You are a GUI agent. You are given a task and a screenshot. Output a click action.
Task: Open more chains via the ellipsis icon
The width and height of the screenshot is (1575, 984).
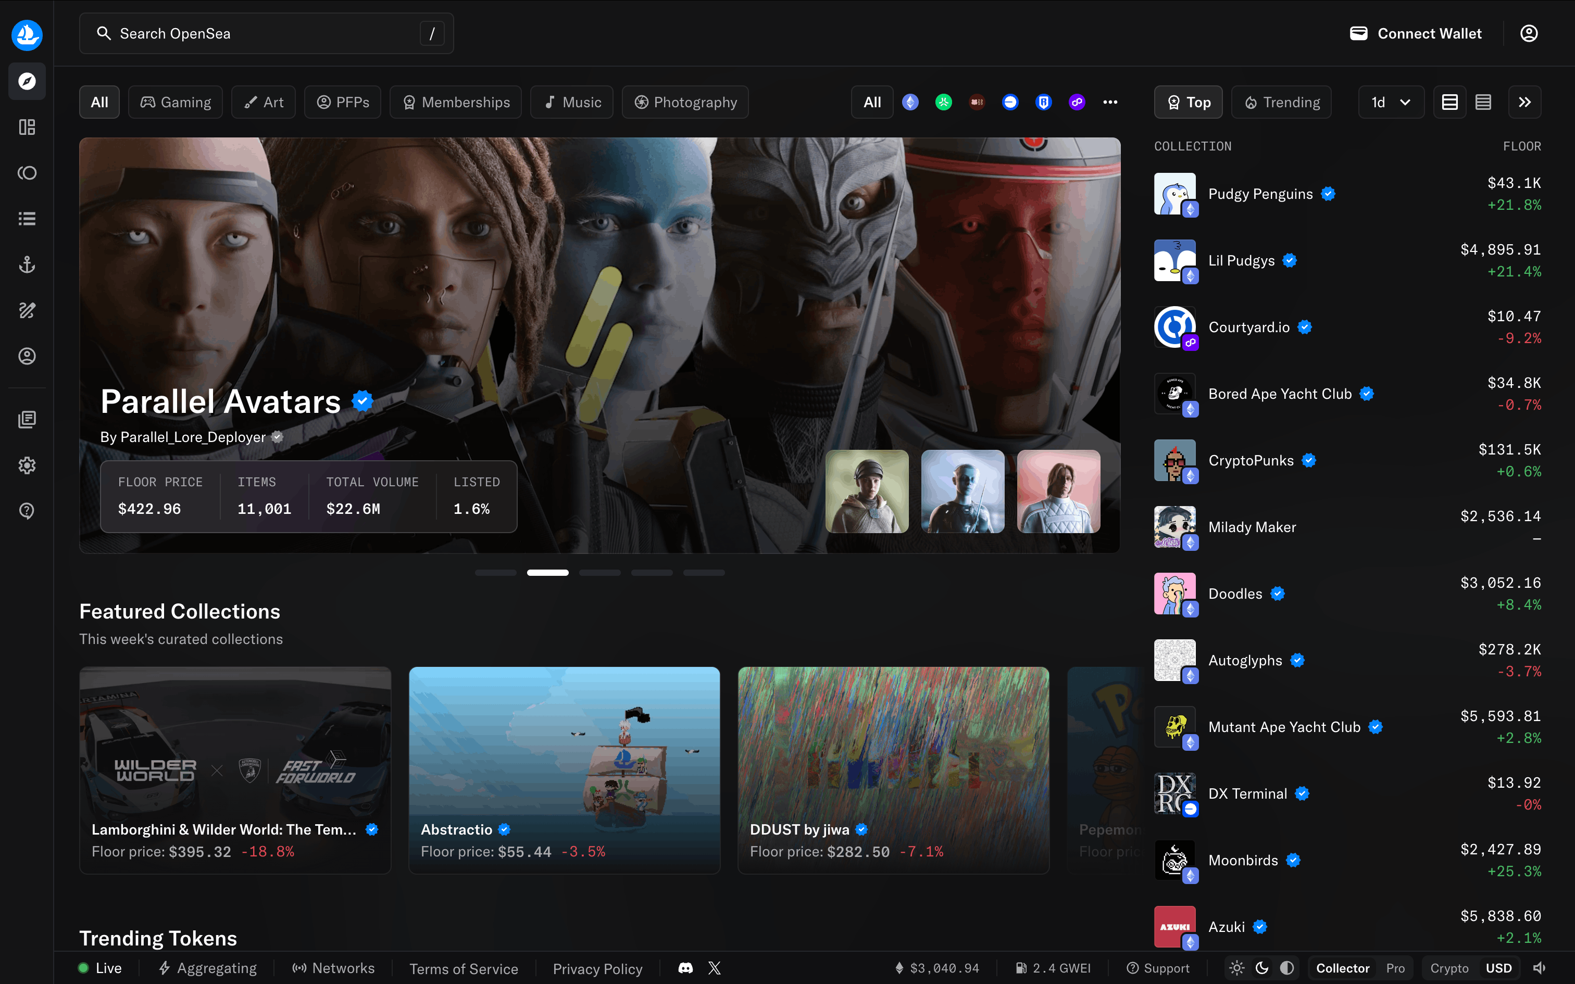(x=1110, y=102)
